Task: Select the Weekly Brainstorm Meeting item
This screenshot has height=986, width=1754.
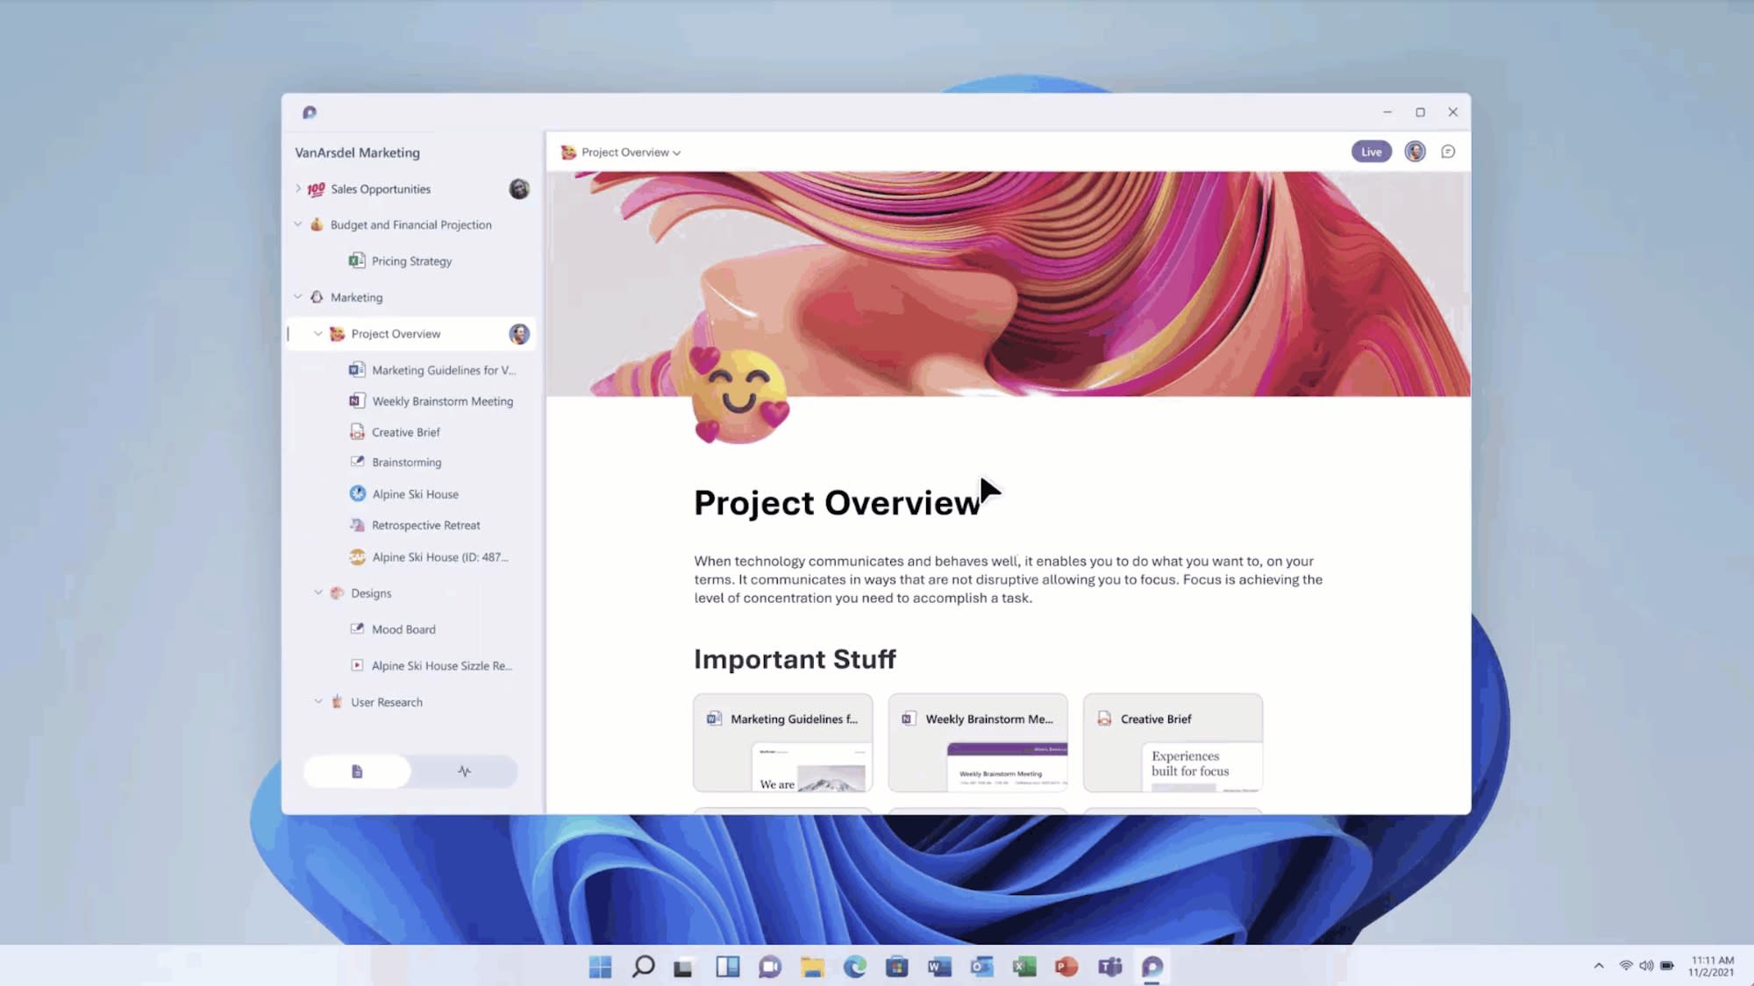Action: click(442, 401)
